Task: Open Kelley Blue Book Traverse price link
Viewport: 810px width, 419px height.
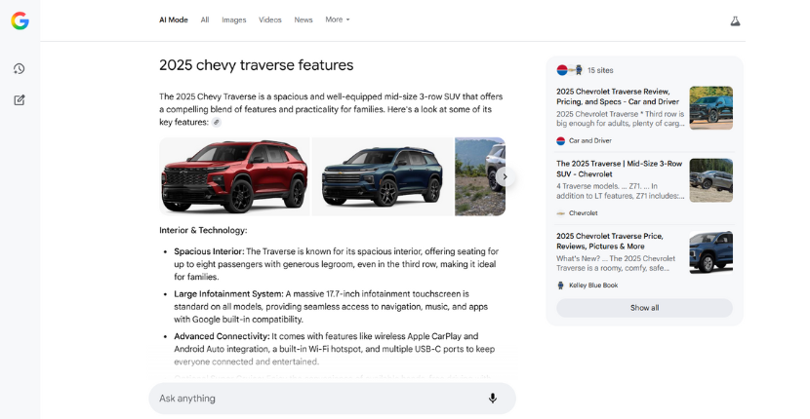Action: point(609,241)
